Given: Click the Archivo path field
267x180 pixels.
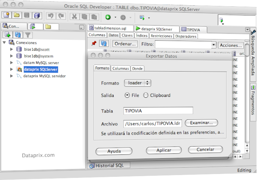Looking at the screenshot, I should click(x=153, y=124).
